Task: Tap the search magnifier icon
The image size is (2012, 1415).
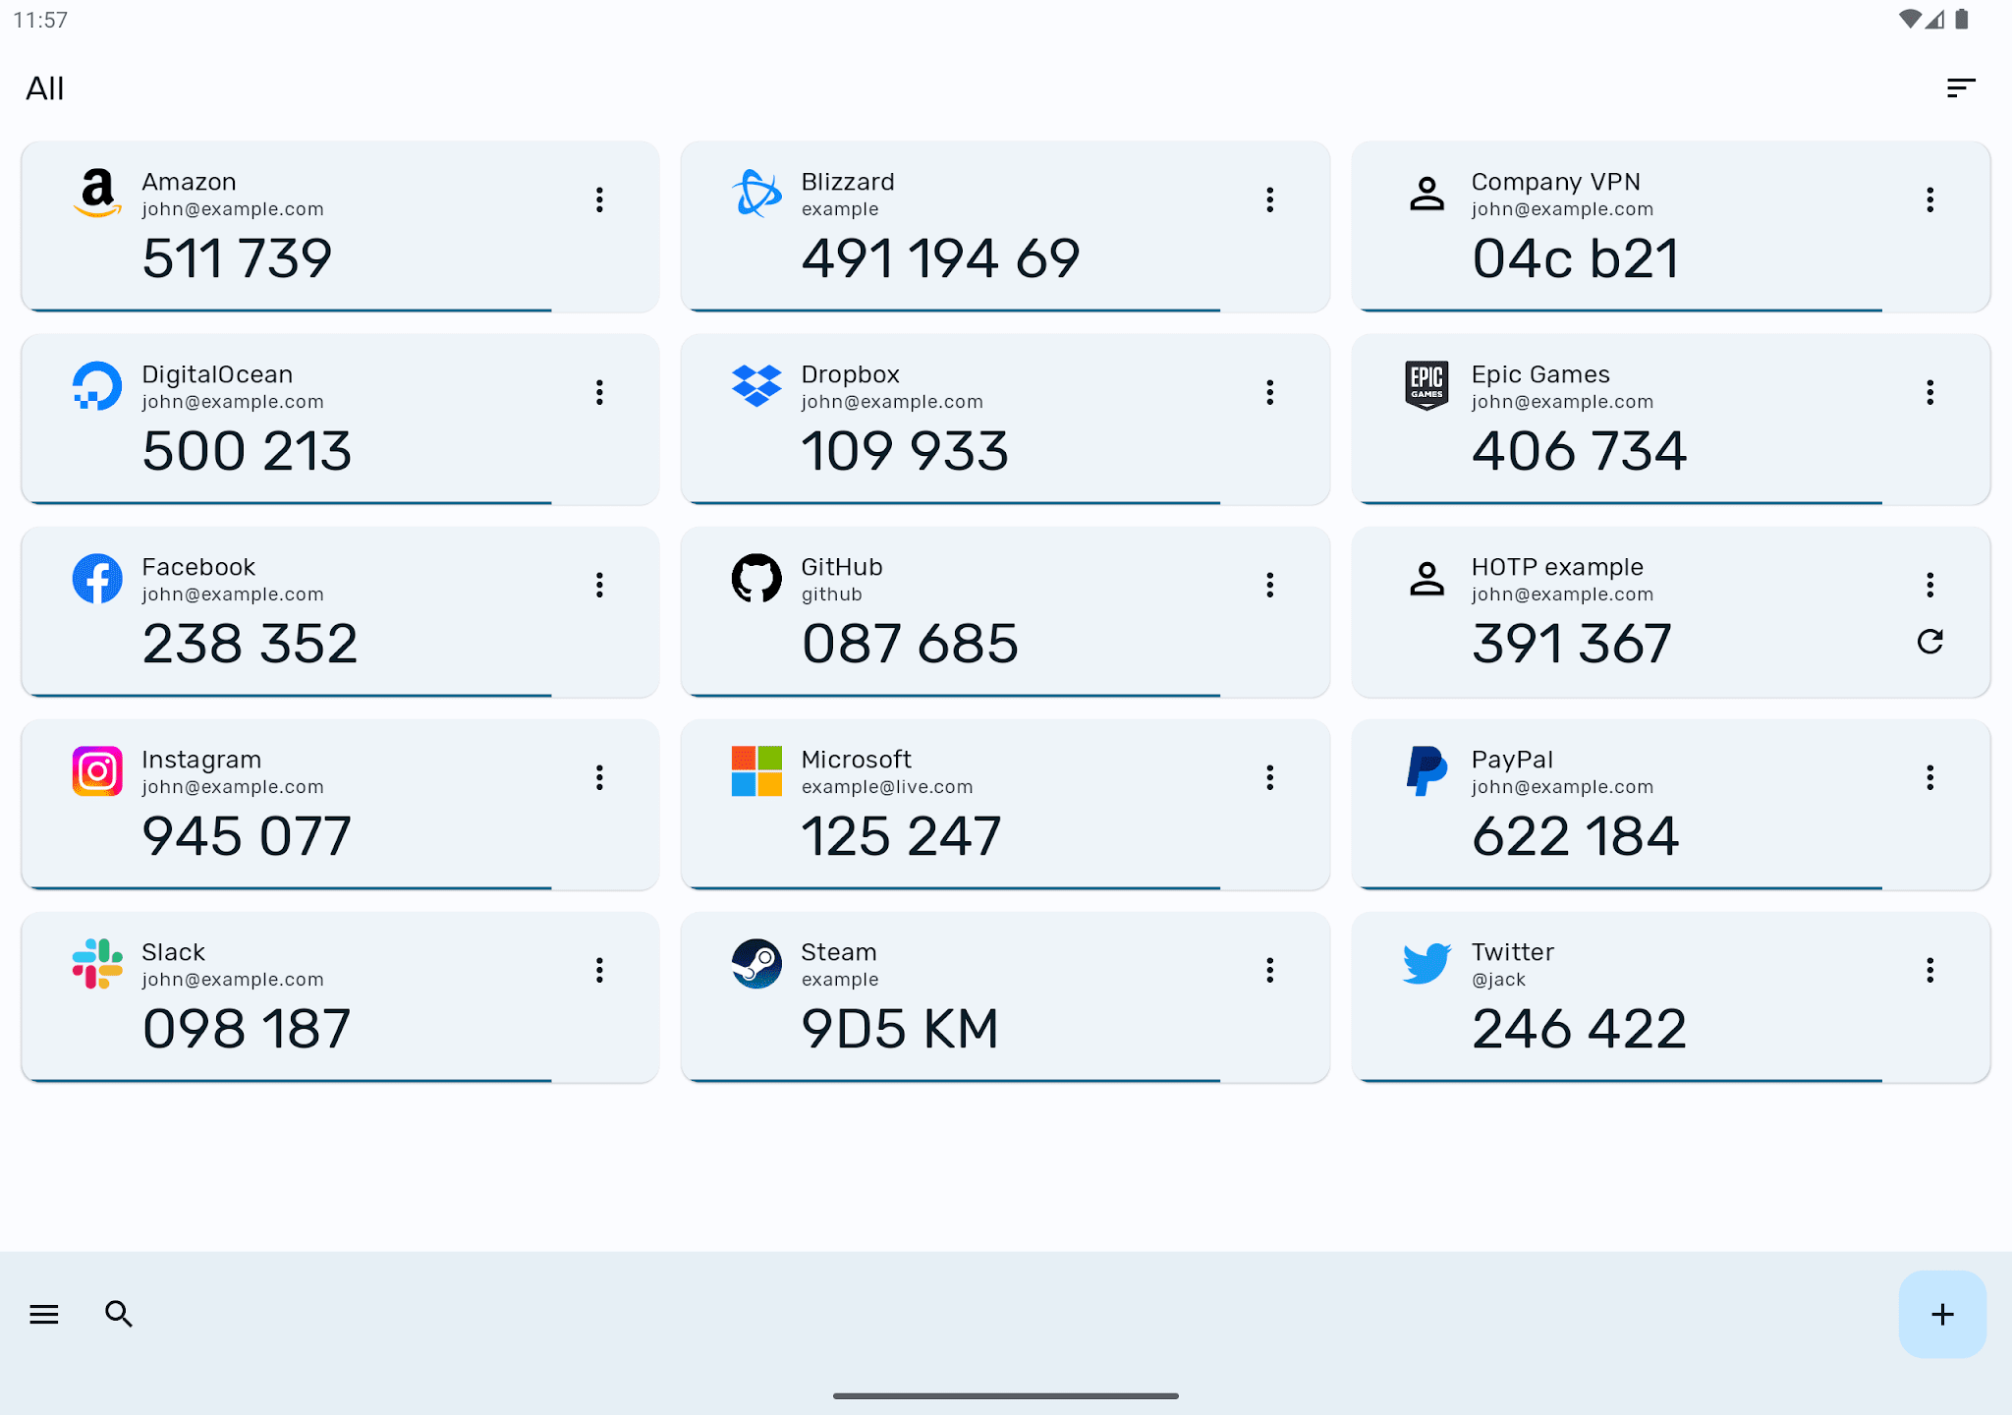Action: point(119,1314)
